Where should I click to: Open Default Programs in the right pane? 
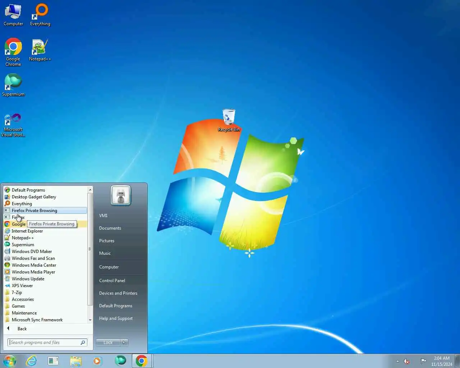pyautogui.click(x=121, y=306)
